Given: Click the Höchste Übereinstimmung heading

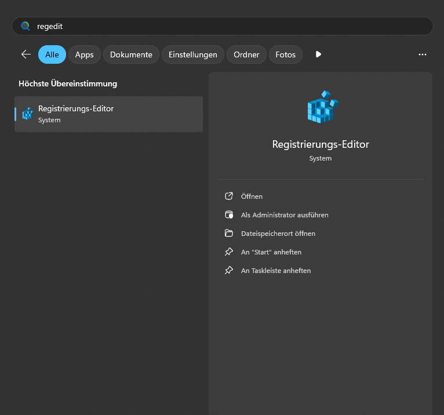Looking at the screenshot, I should point(68,84).
